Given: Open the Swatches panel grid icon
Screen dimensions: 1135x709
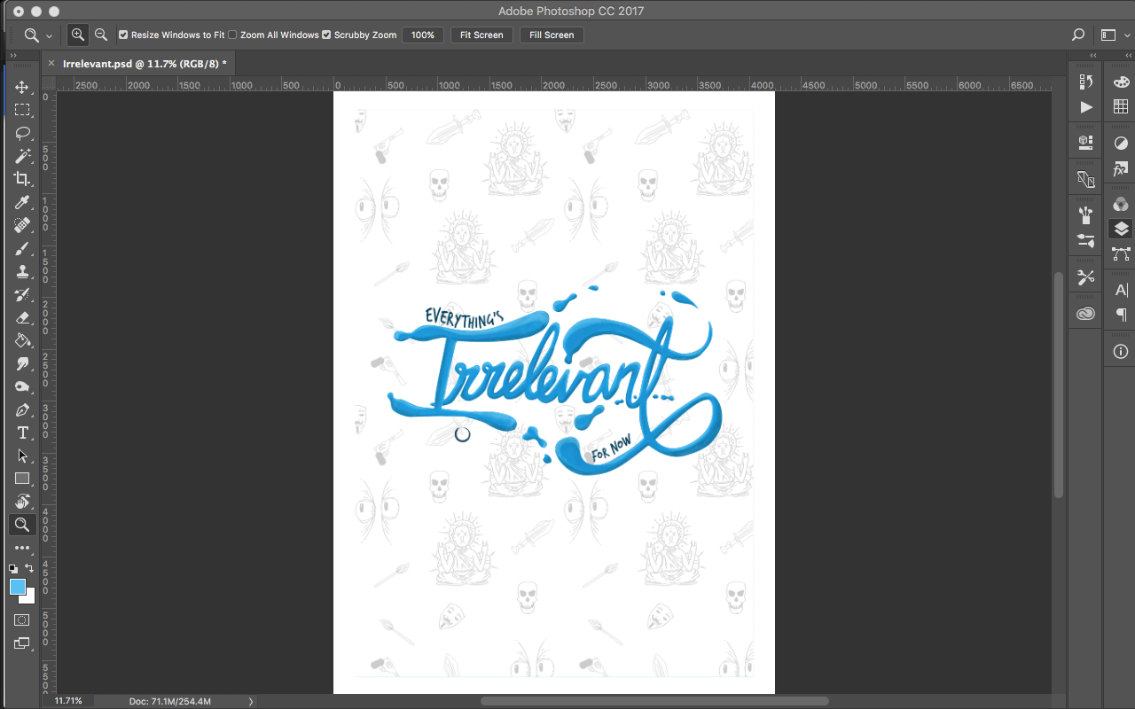Looking at the screenshot, I should pos(1121,107).
